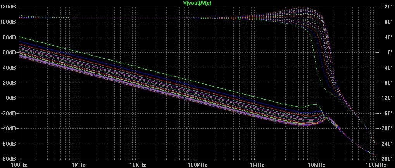Click the 100Hz frequency axis label
This screenshot has width=395, height=168.
pyautogui.click(x=19, y=165)
